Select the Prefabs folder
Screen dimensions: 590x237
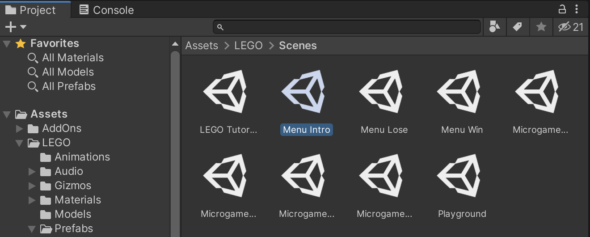(66, 229)
